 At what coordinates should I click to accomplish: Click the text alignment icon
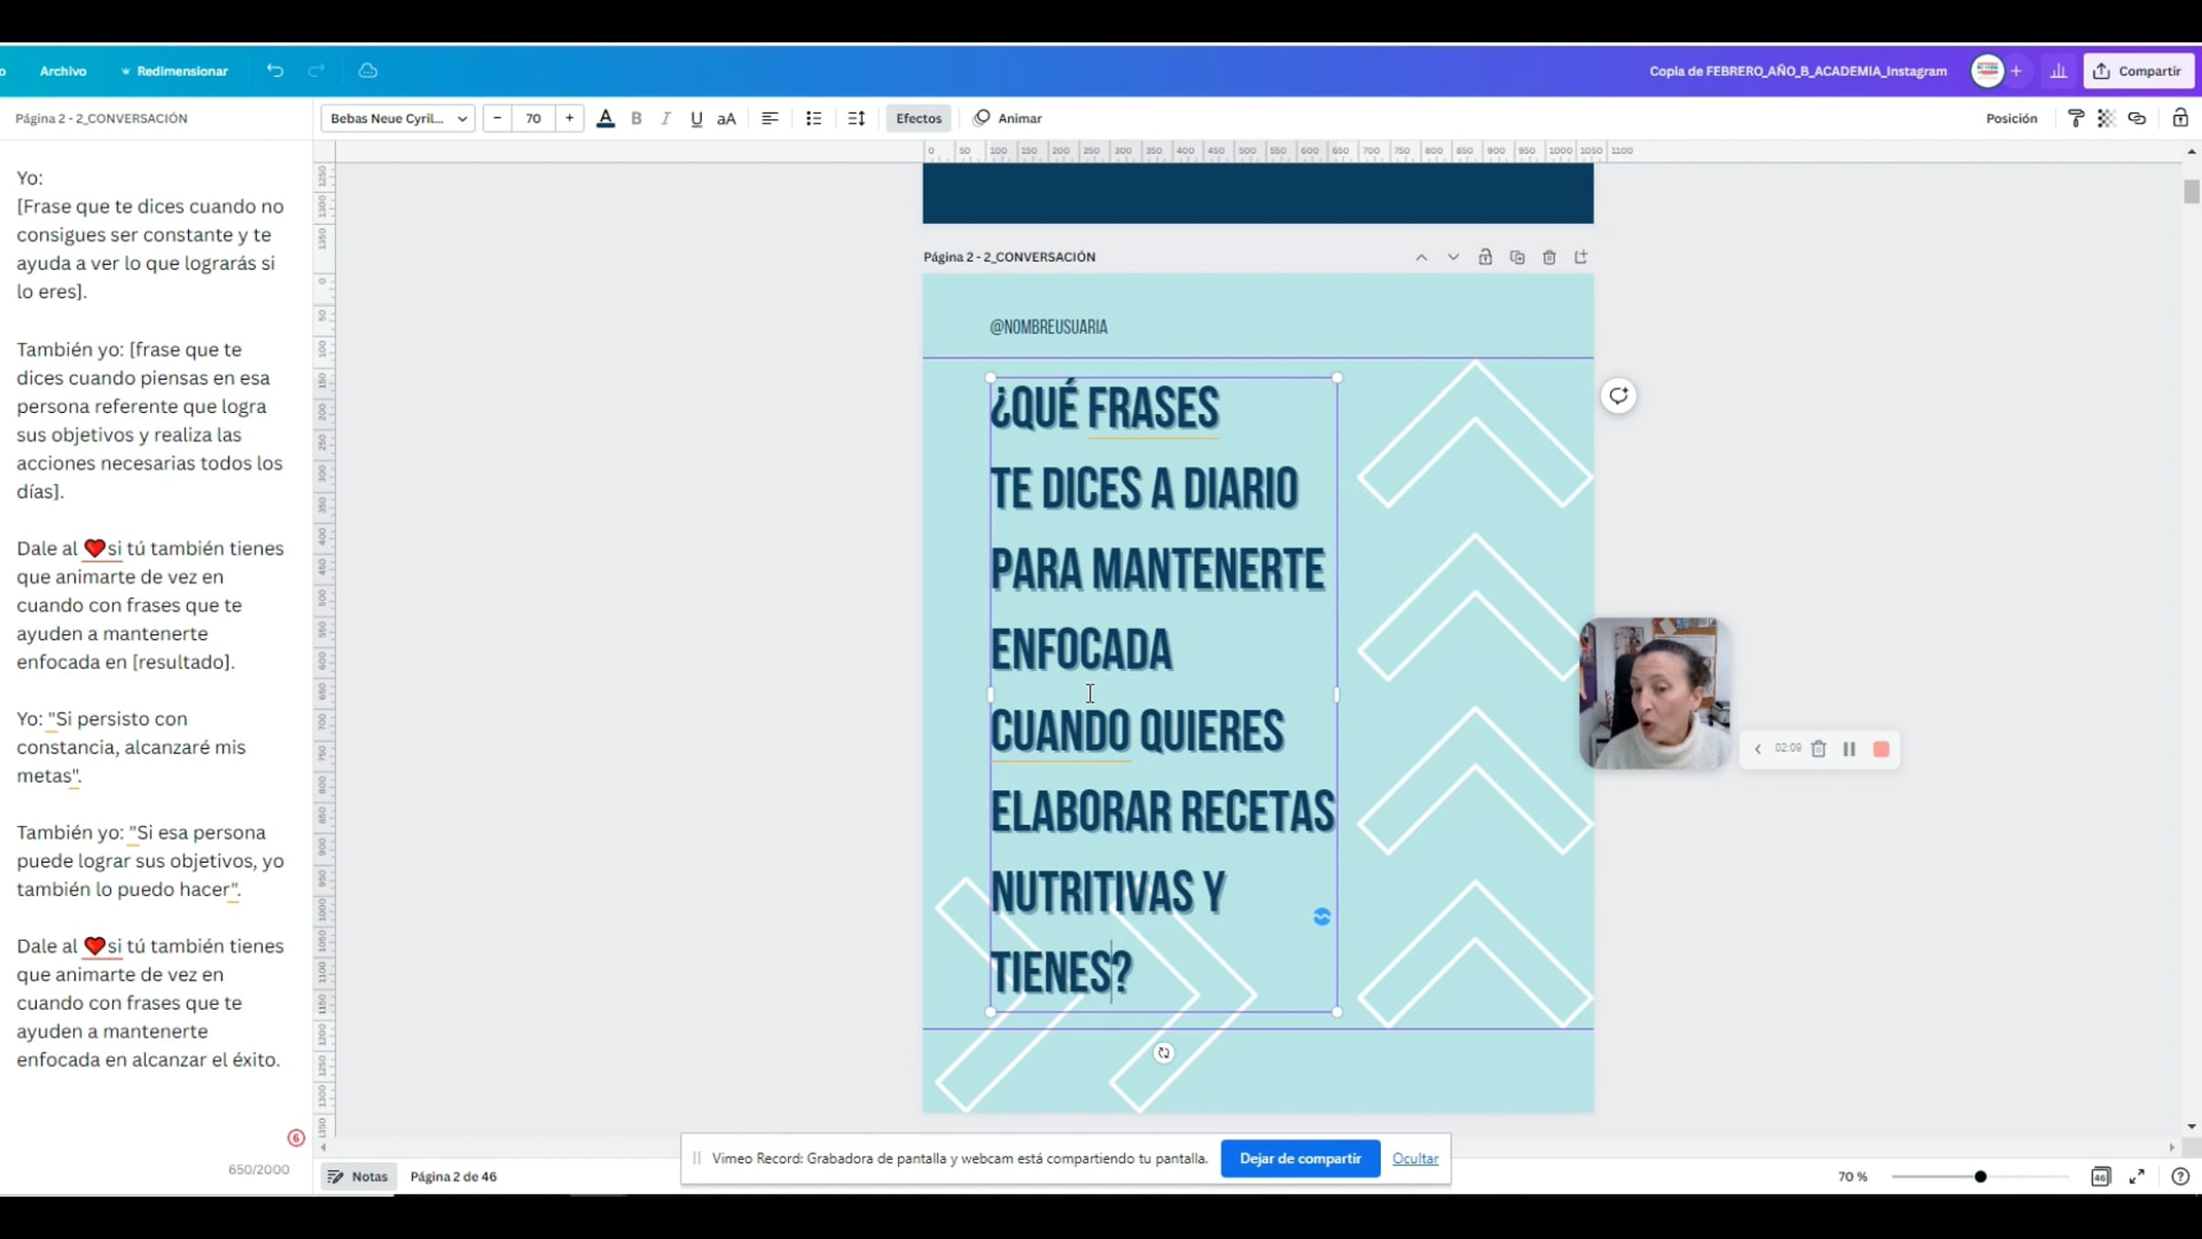770,118
